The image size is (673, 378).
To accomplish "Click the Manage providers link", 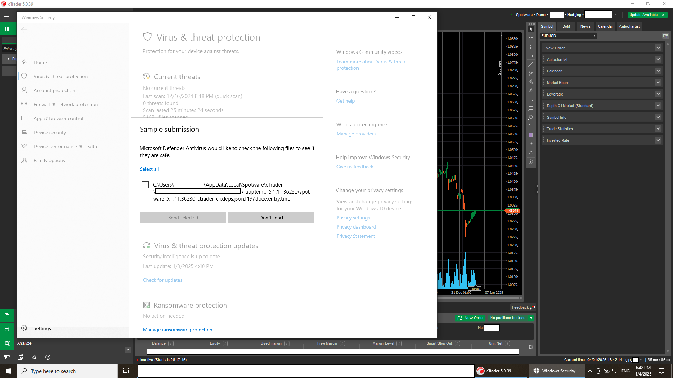I will [x=356, y=134].
